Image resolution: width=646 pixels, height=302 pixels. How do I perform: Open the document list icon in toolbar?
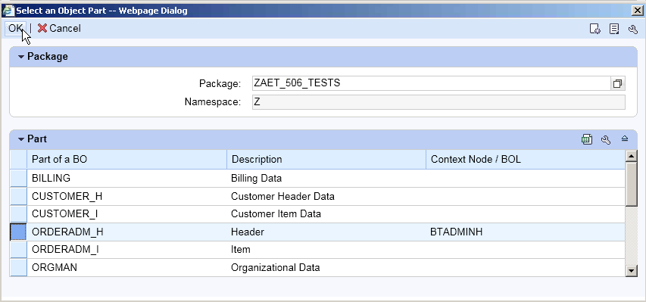614,29
